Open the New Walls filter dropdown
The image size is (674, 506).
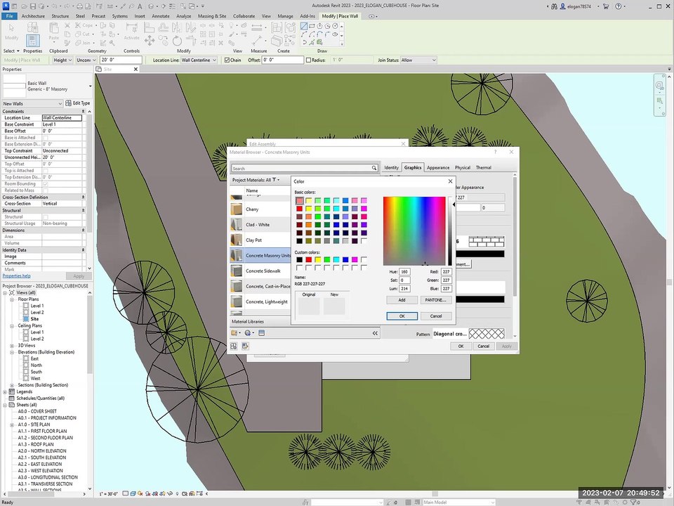(x=32, y=104)
